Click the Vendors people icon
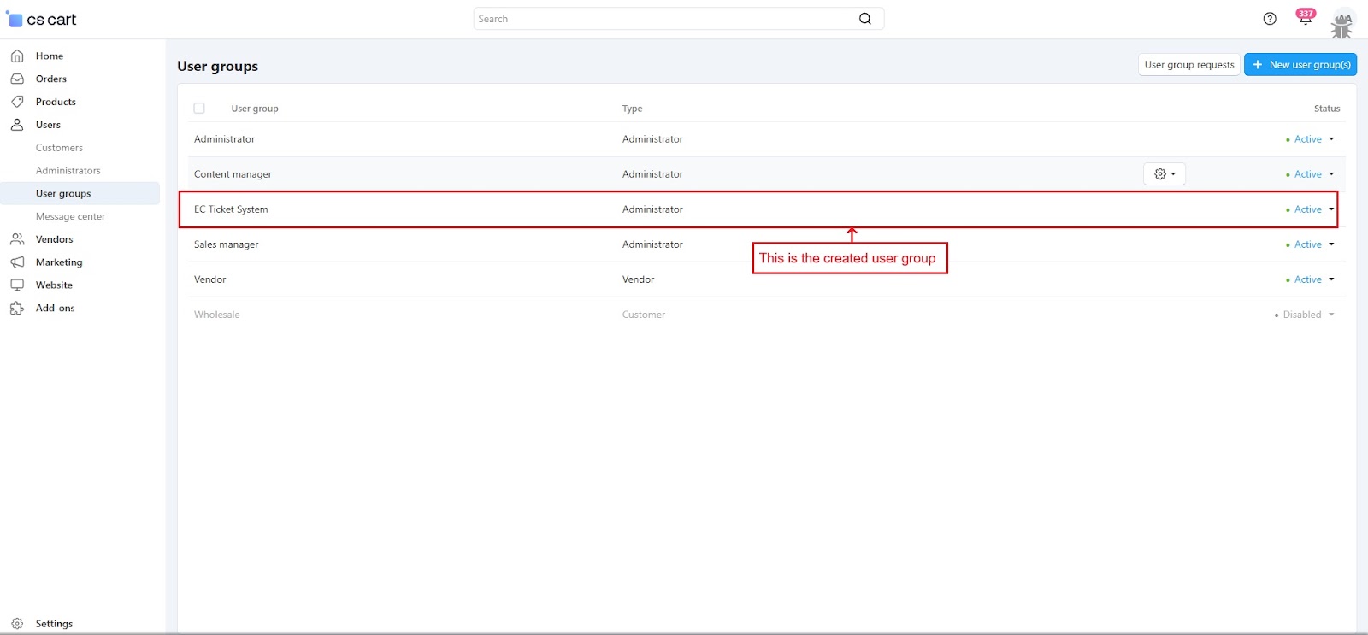Viewport: 1368px width, 635px height. 17,239
